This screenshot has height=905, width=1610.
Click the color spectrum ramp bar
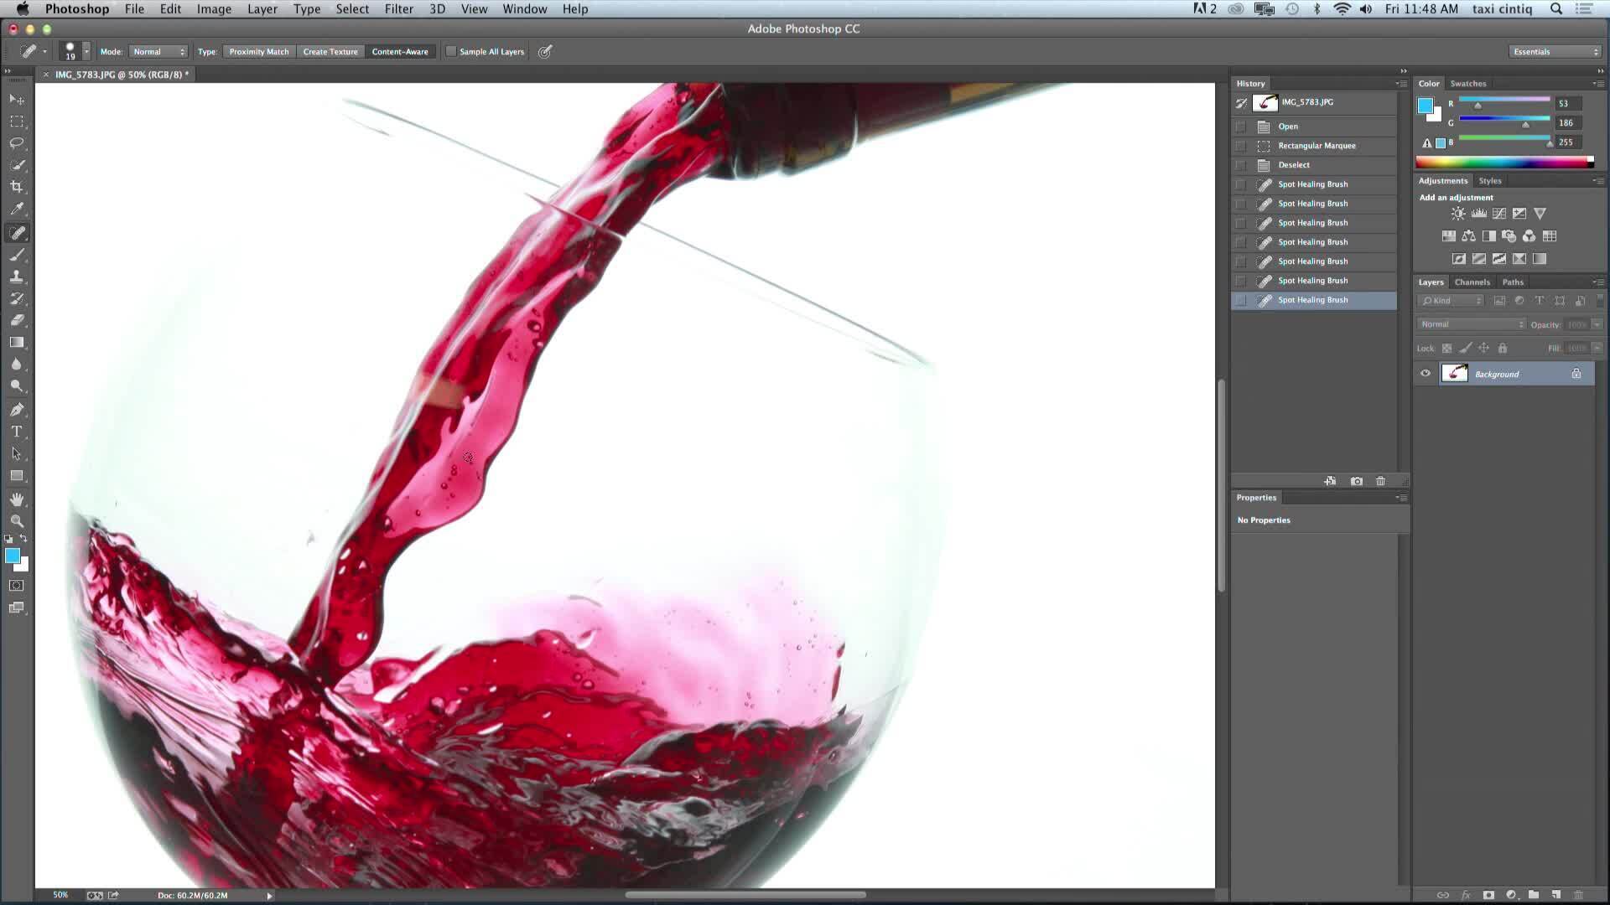point(1504,163)
